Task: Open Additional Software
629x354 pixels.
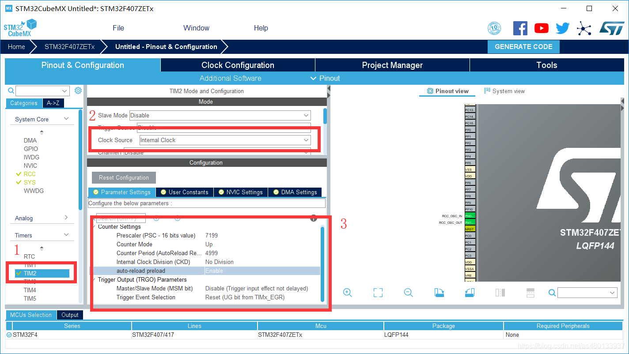Action: click(x=230, y=78)
